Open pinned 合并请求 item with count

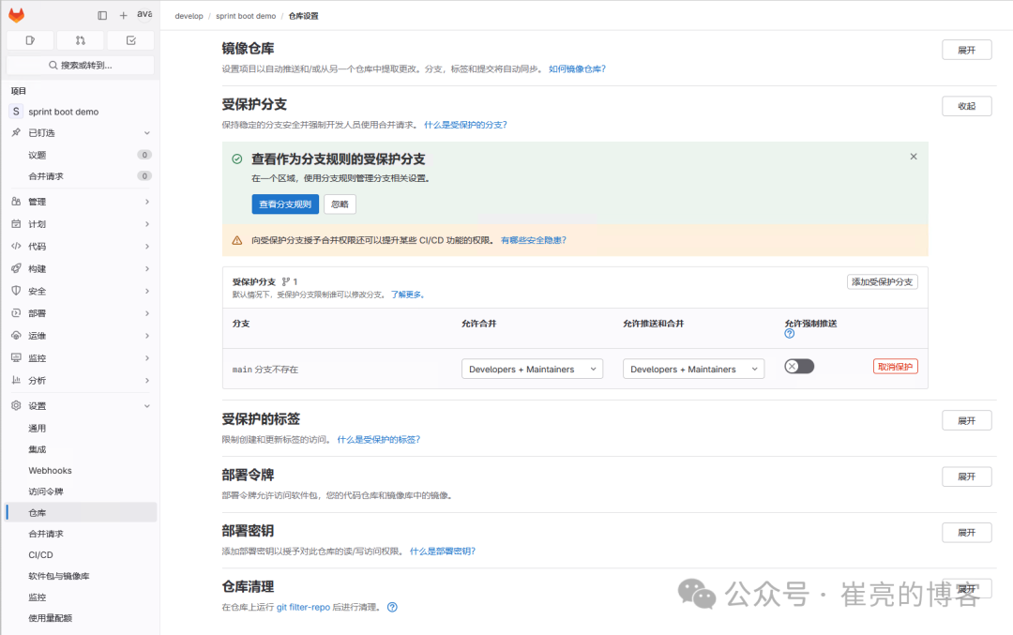pos(80,176)
